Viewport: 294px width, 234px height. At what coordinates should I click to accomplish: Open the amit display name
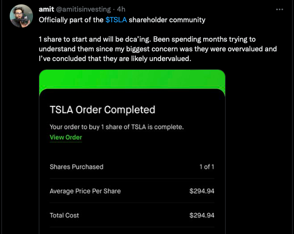[x=46, y=9]
